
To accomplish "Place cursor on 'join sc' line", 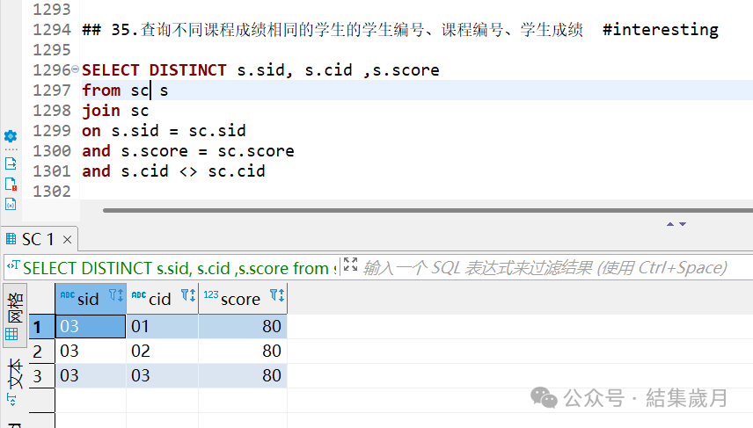I will tap(115, 111).
